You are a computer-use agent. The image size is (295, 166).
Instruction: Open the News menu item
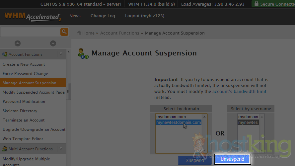point(75,16)
